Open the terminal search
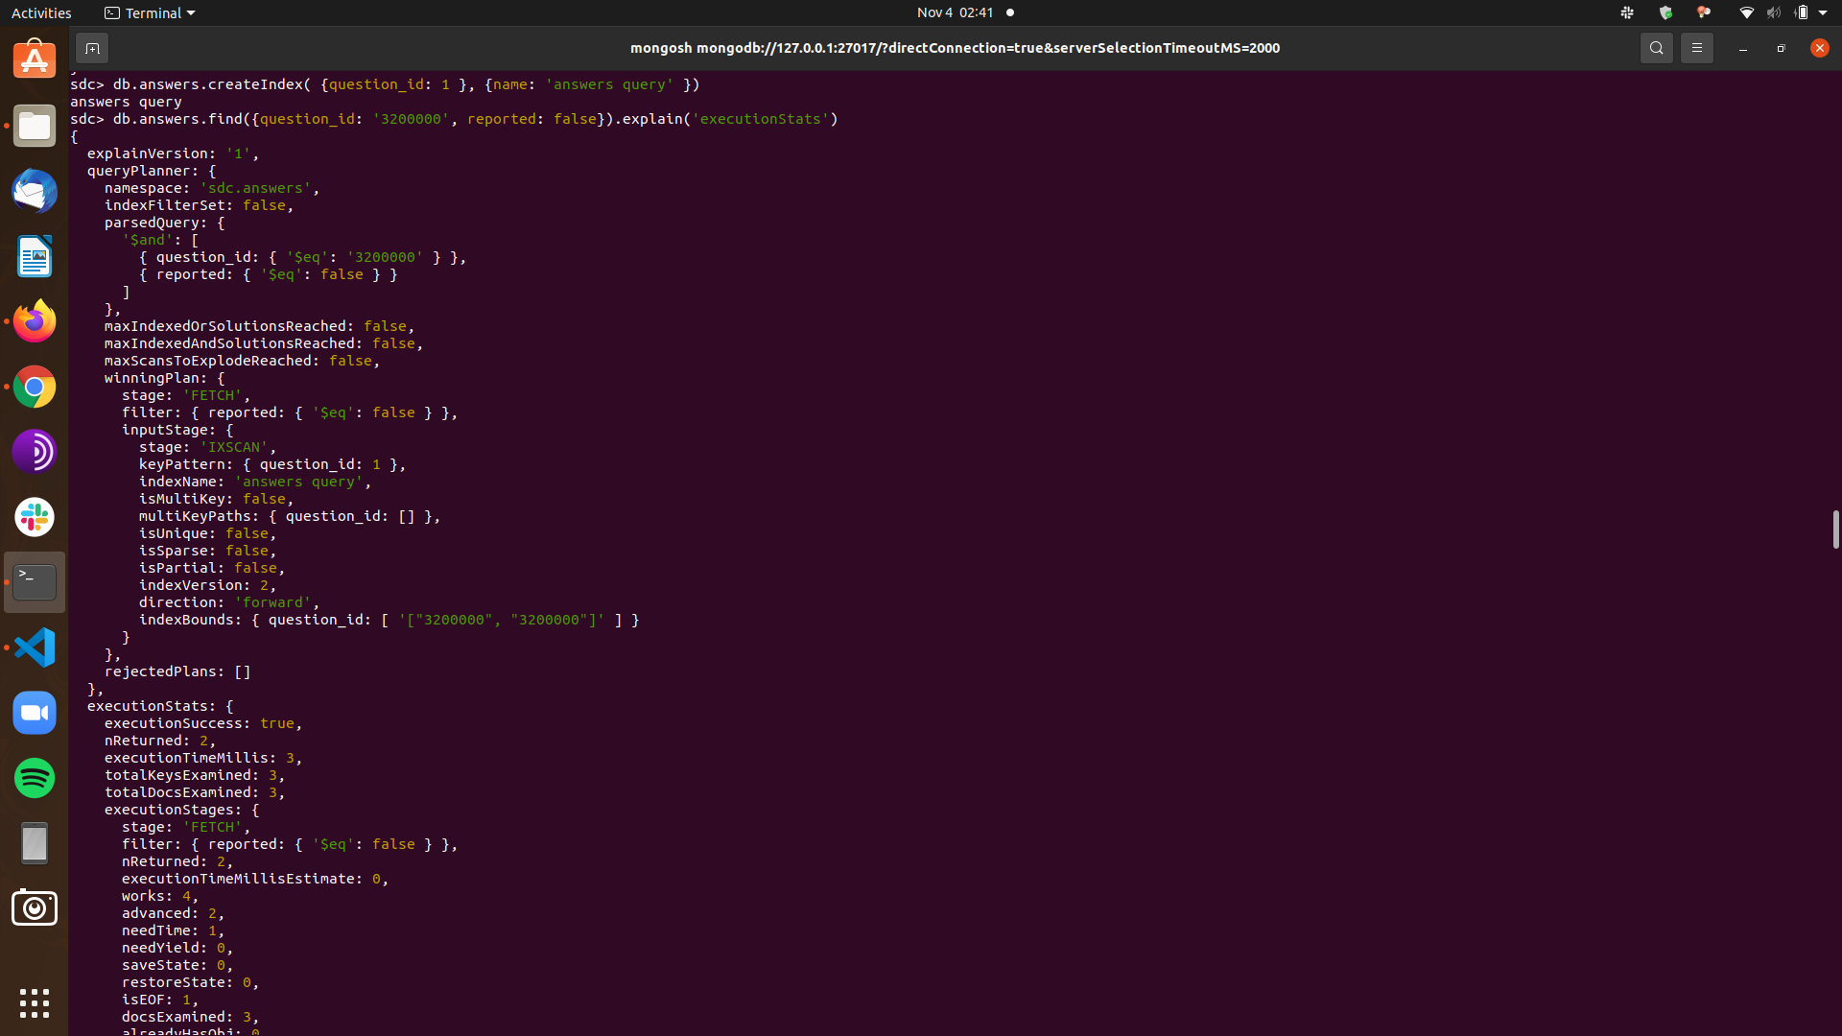The width and height of the screenshot is (1842, 1036). (1657, 48)
